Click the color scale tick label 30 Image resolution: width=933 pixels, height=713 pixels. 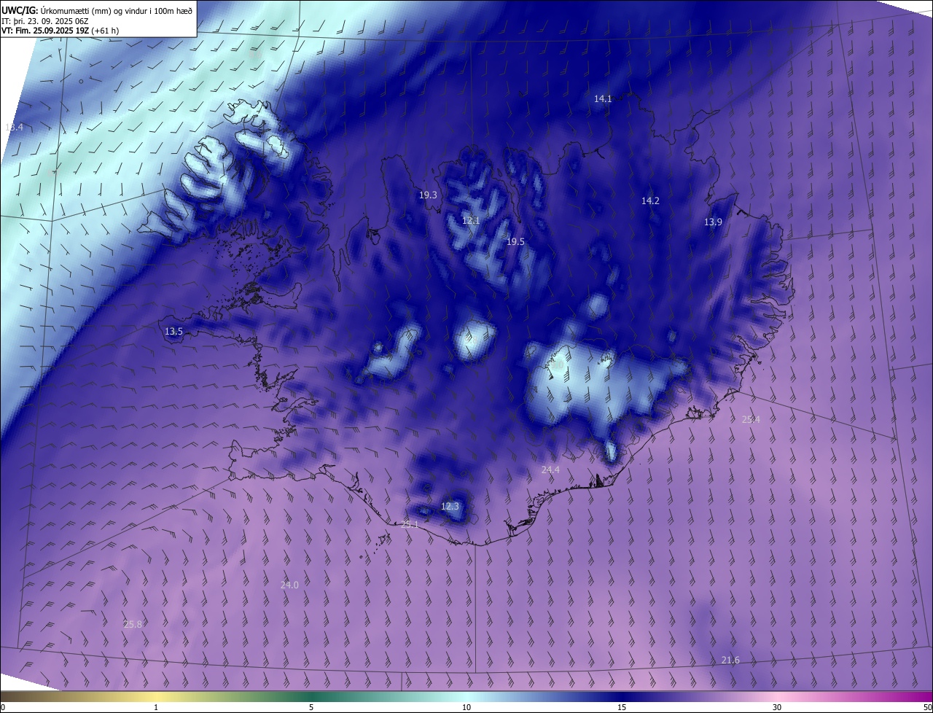(777, 707)
